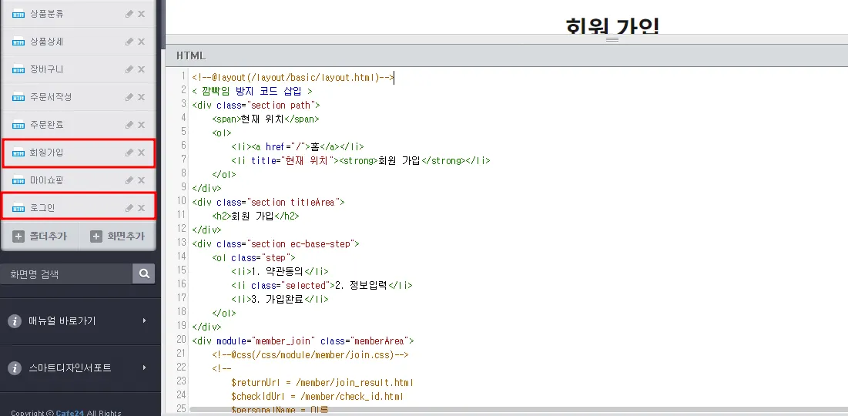Click the pencil edit icon for 상품상세
This screenshot has width=848, height=416.
click(129, 42)
